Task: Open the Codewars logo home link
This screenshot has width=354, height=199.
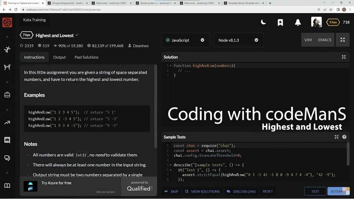Action: [7, 22]
